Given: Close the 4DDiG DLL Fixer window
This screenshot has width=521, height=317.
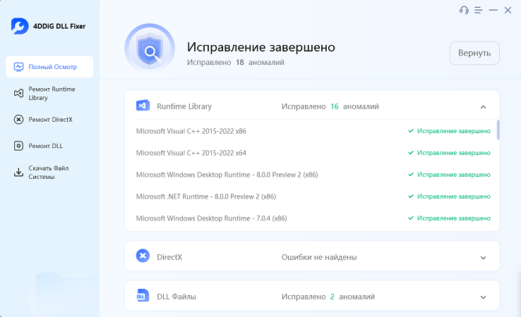Looking at the screenshot, I should pyautogui.click(x=508, y=11).
